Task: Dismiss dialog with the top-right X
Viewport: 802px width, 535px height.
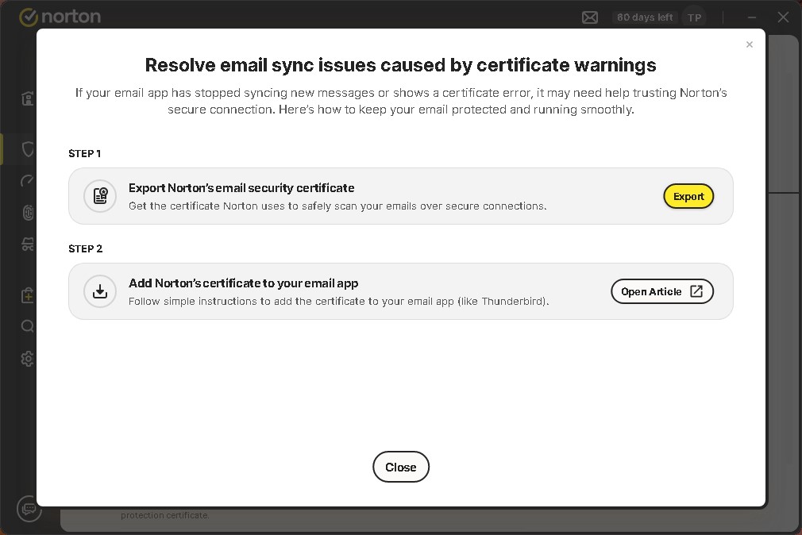Action: (x=749, y=44)
